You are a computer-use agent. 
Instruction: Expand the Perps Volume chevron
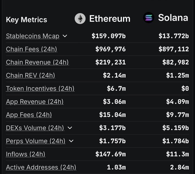click(x=71, y=141)
